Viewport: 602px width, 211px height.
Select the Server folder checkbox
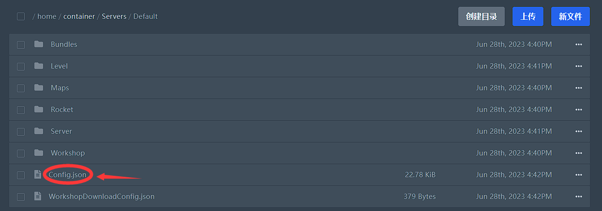pyautogui.click(x=21, y=131)
